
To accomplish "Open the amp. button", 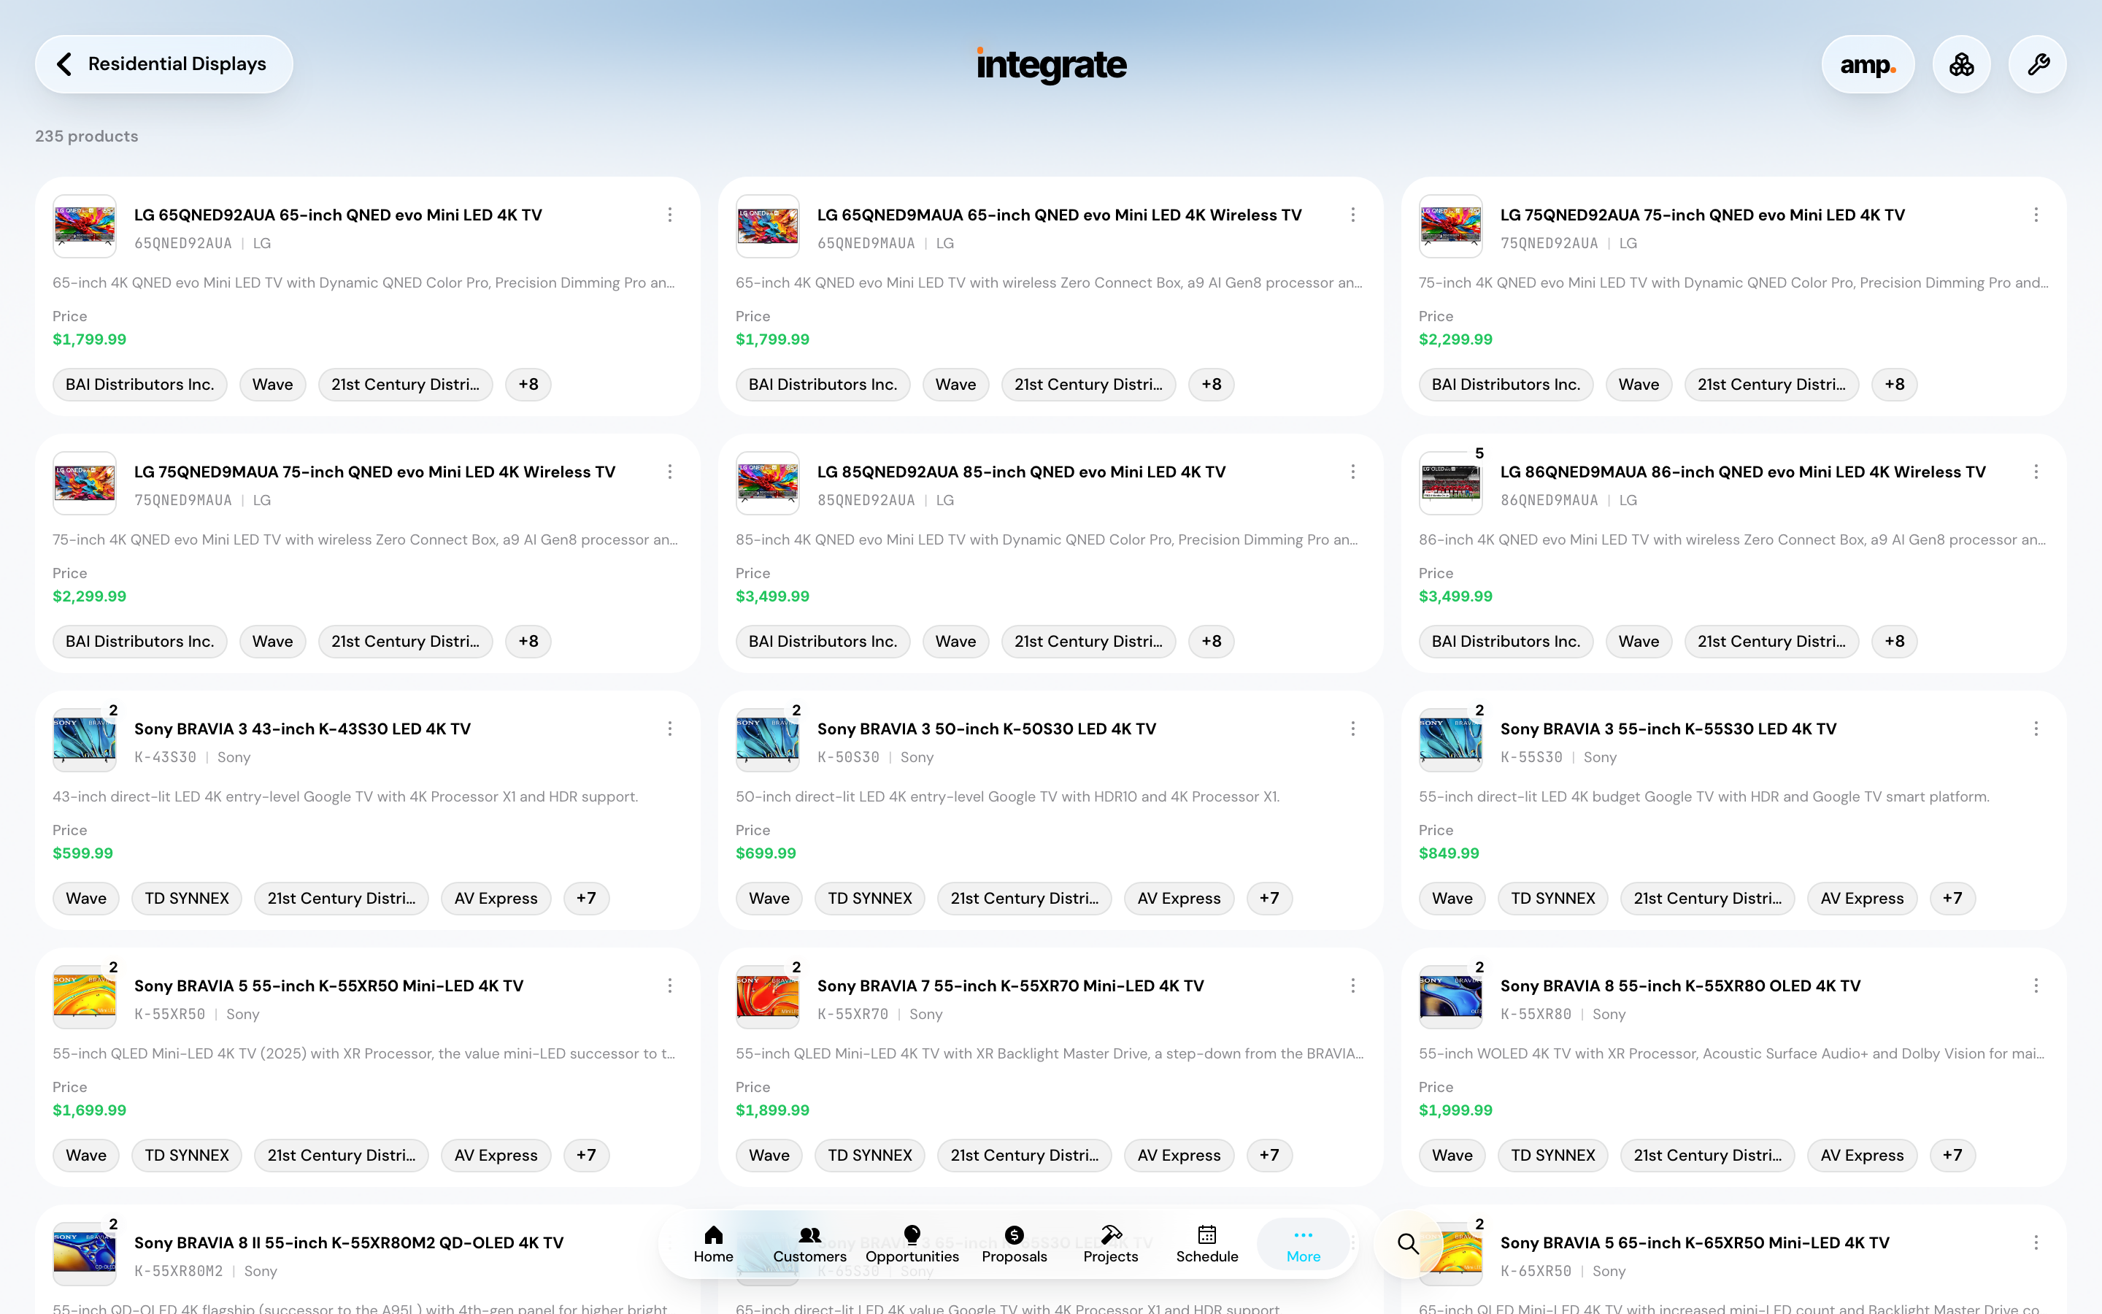I will [x=1868, y=64].
